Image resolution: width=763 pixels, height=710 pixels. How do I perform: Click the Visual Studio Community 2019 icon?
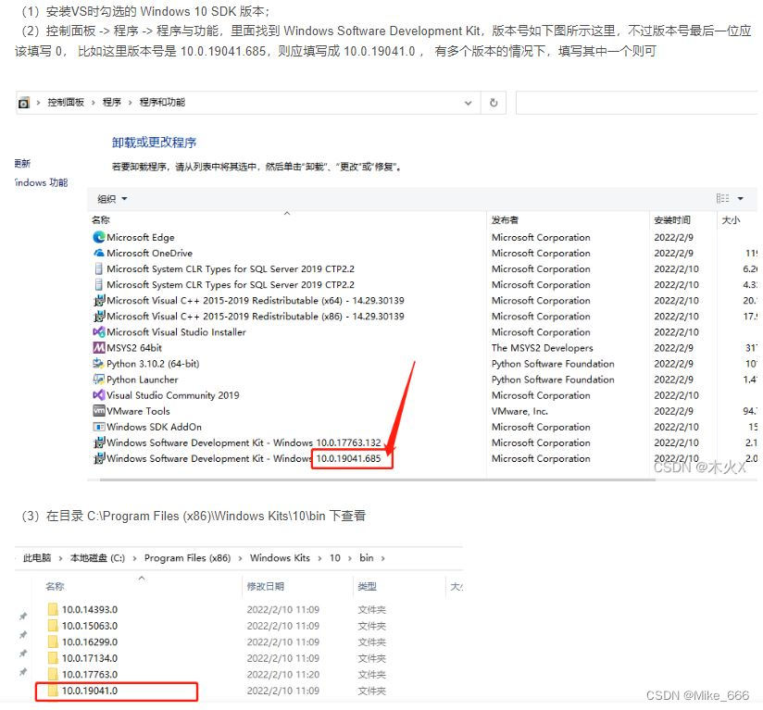[x=99, y=395]
